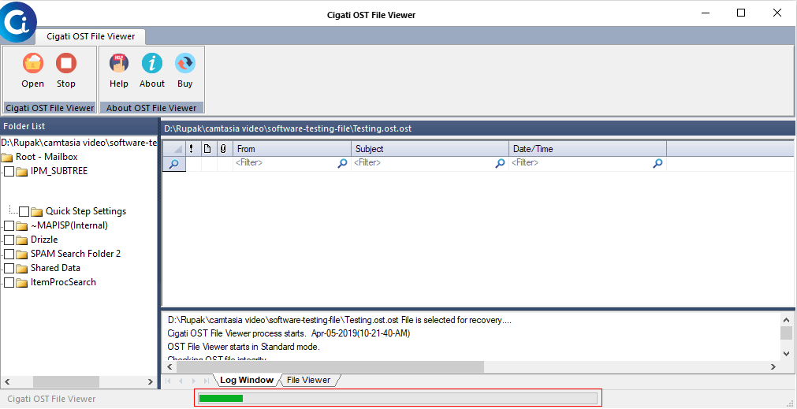The height and width of the screenshot is (409, 797).
Task: Click the log window scroll right arrow
Action: coord(773,366)
